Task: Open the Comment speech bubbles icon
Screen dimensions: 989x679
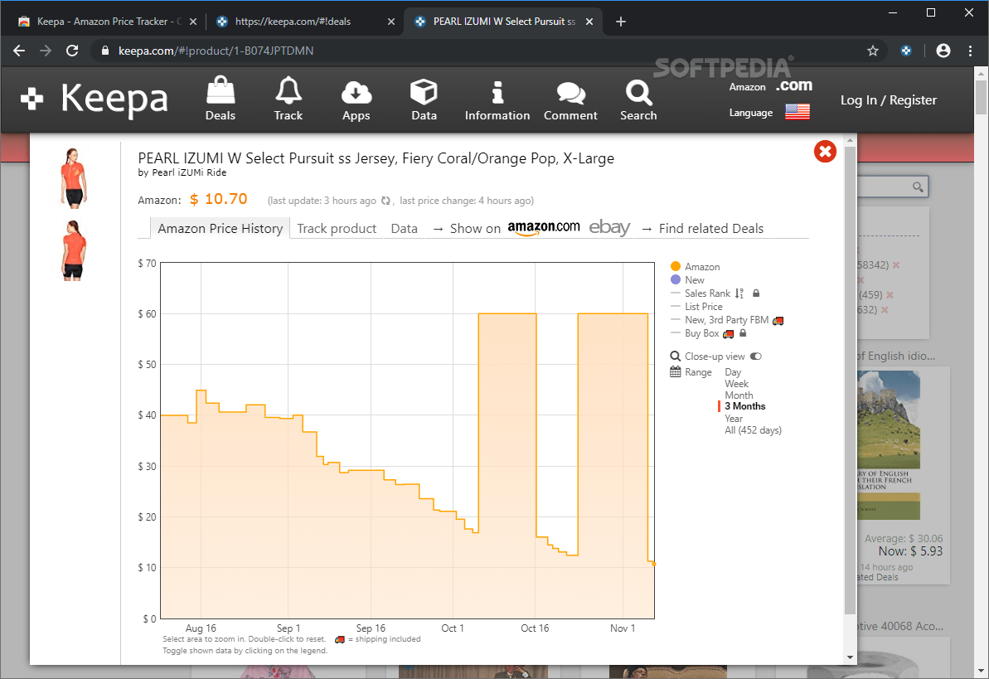Action: click(571, 99)
